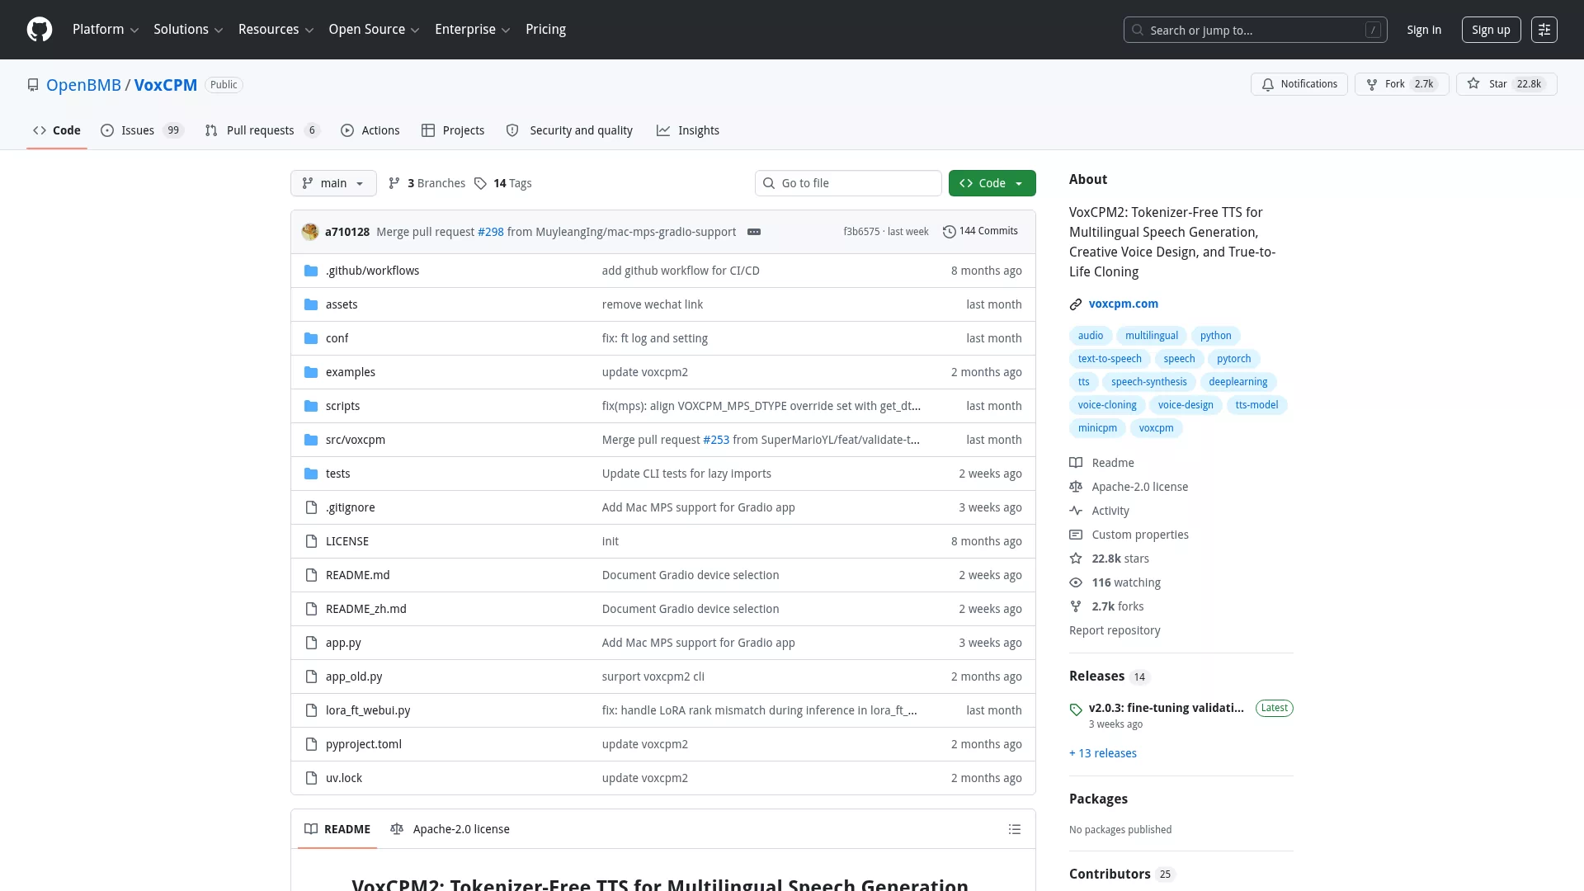Viewport: 1584px width, 891px height.
Task: Click the GitHub logo icon
Action: 40,30
